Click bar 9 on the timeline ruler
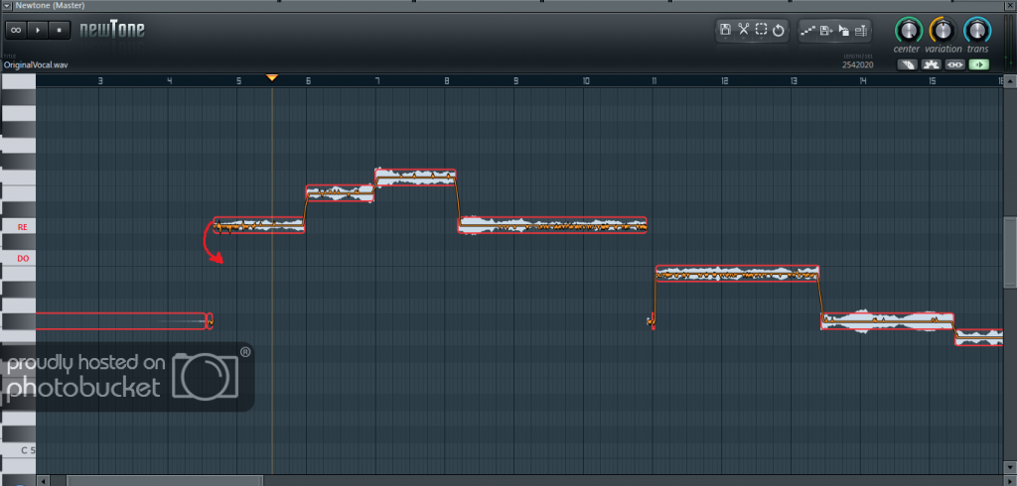Image resolution: width=1017 pixels, height=486 pixels. (515, 81)
